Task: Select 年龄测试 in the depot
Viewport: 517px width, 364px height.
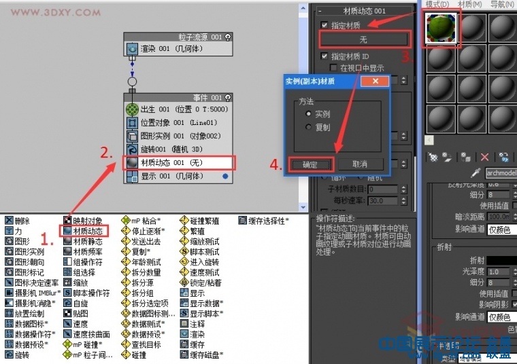Action: (141, 262)
